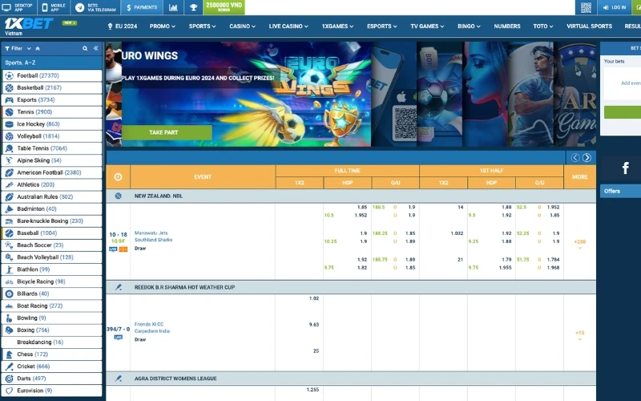Click the Biathlon icon
This screenshot has width=641, height=401.
click(x=9, y=269)
